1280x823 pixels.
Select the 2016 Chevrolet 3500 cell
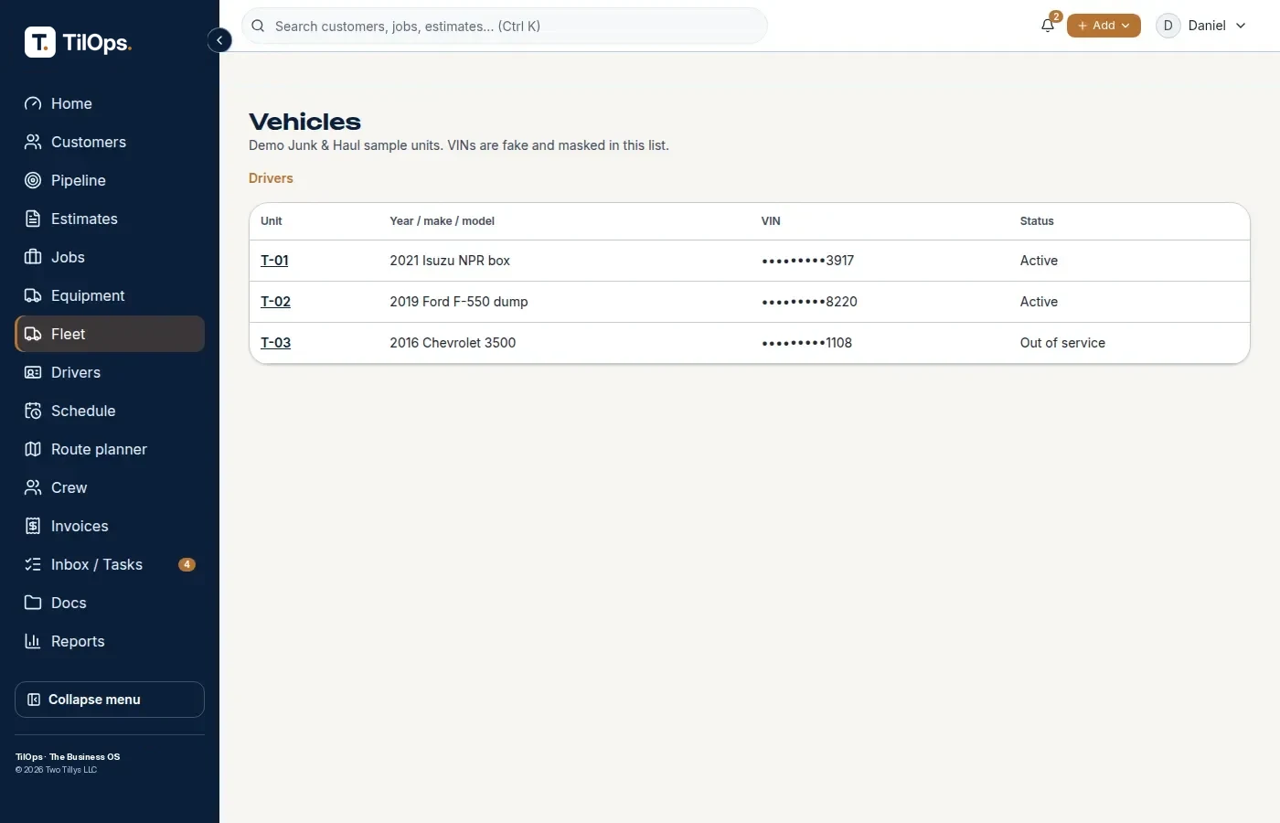pyautogui.click(x=453, y=343)
